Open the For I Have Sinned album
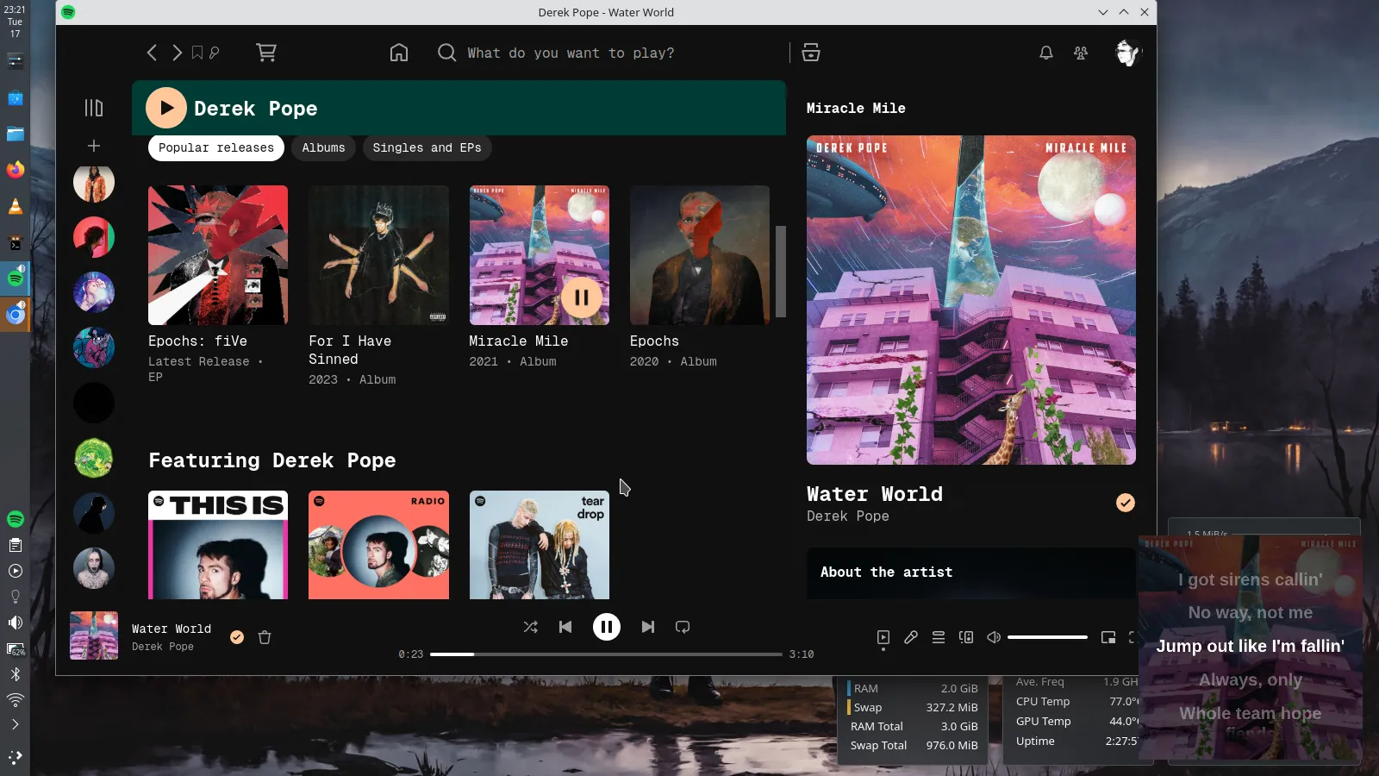Screen dimensions: 1379x776 click(378, 255)
